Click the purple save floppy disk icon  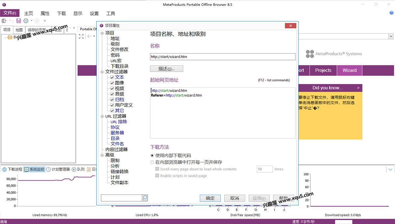click(x=18, y=21)
